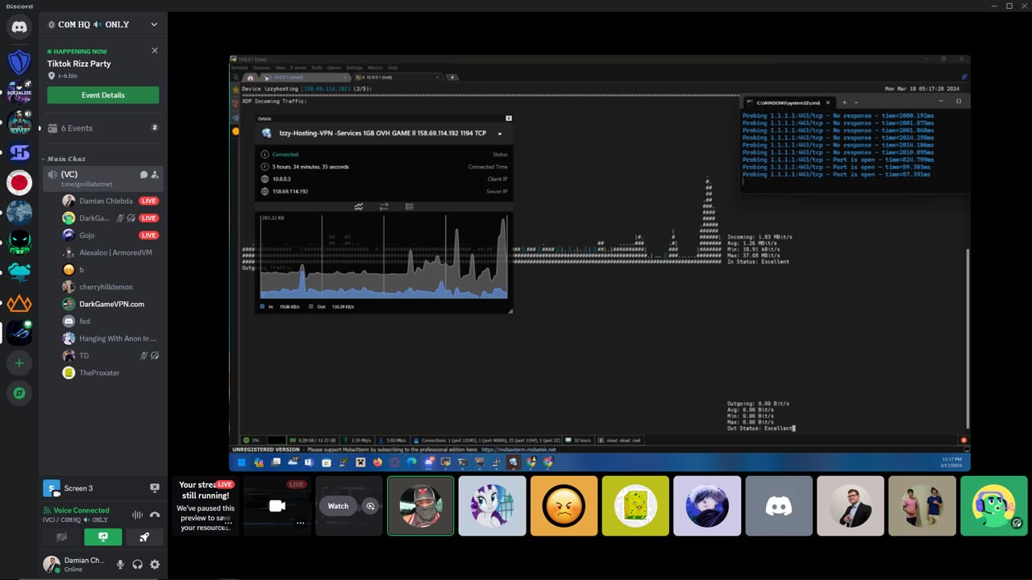The width and height of the screenshot is (1032, 580).
Task: Select user TD in voice list
Action: click(110, 355)
